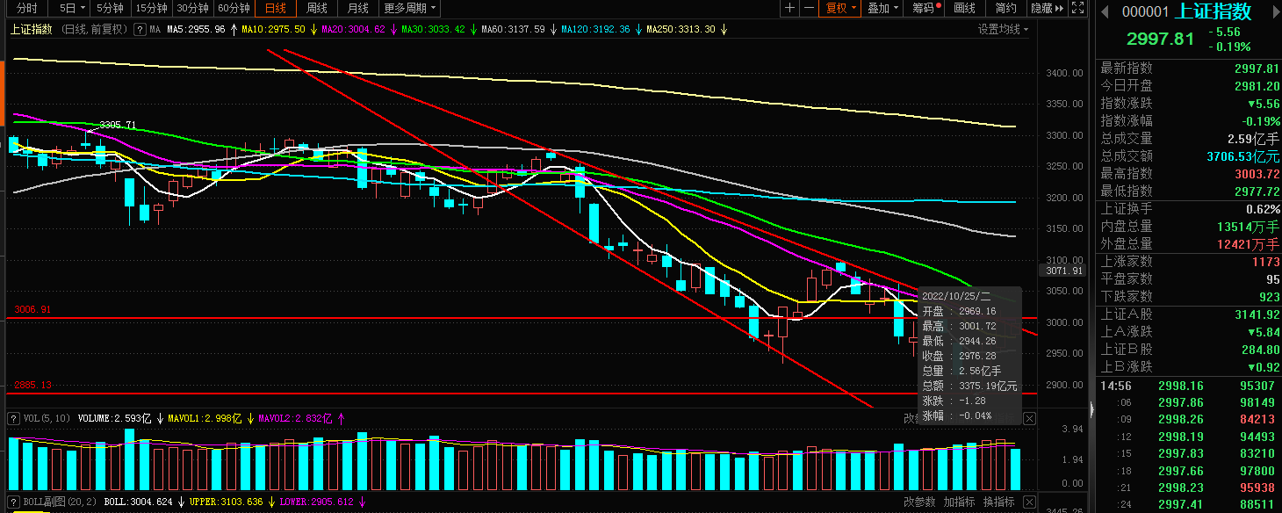Switch to 周线 weekly chart tab
The width and height of the screenshot is (1282, 513).
click(x=316, y=8)
